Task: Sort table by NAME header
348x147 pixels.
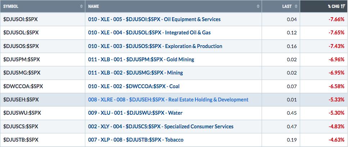Action: pos(93,6)
